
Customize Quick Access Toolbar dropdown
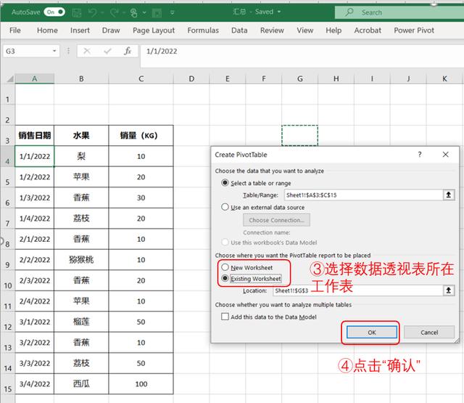tap(173, 12)
